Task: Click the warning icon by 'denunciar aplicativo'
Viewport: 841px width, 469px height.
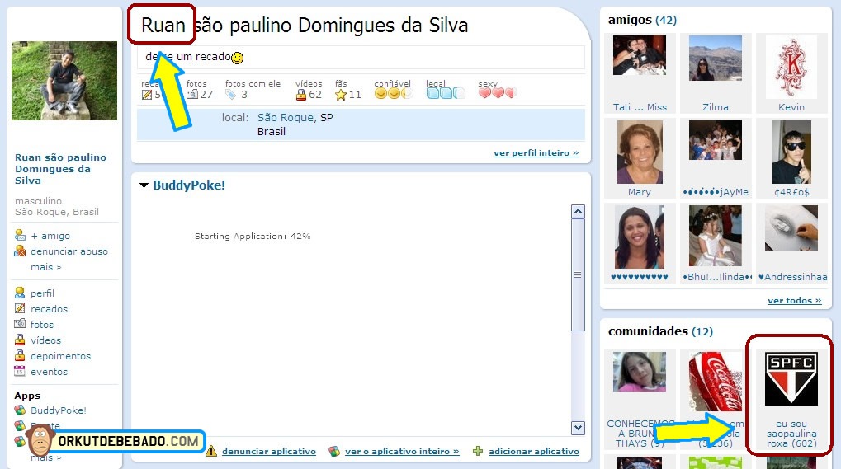Action: tap(211, 451)
